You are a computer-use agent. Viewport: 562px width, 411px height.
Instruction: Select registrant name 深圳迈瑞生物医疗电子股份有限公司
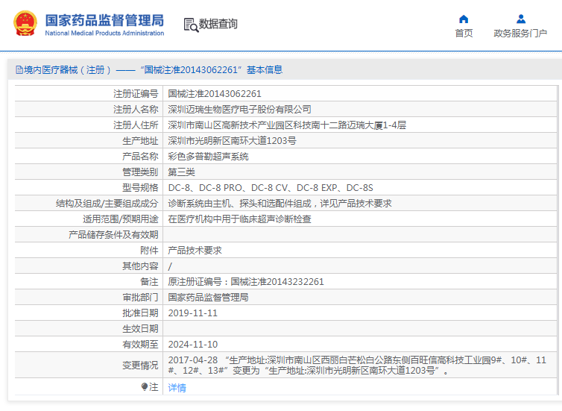point(239,110)
